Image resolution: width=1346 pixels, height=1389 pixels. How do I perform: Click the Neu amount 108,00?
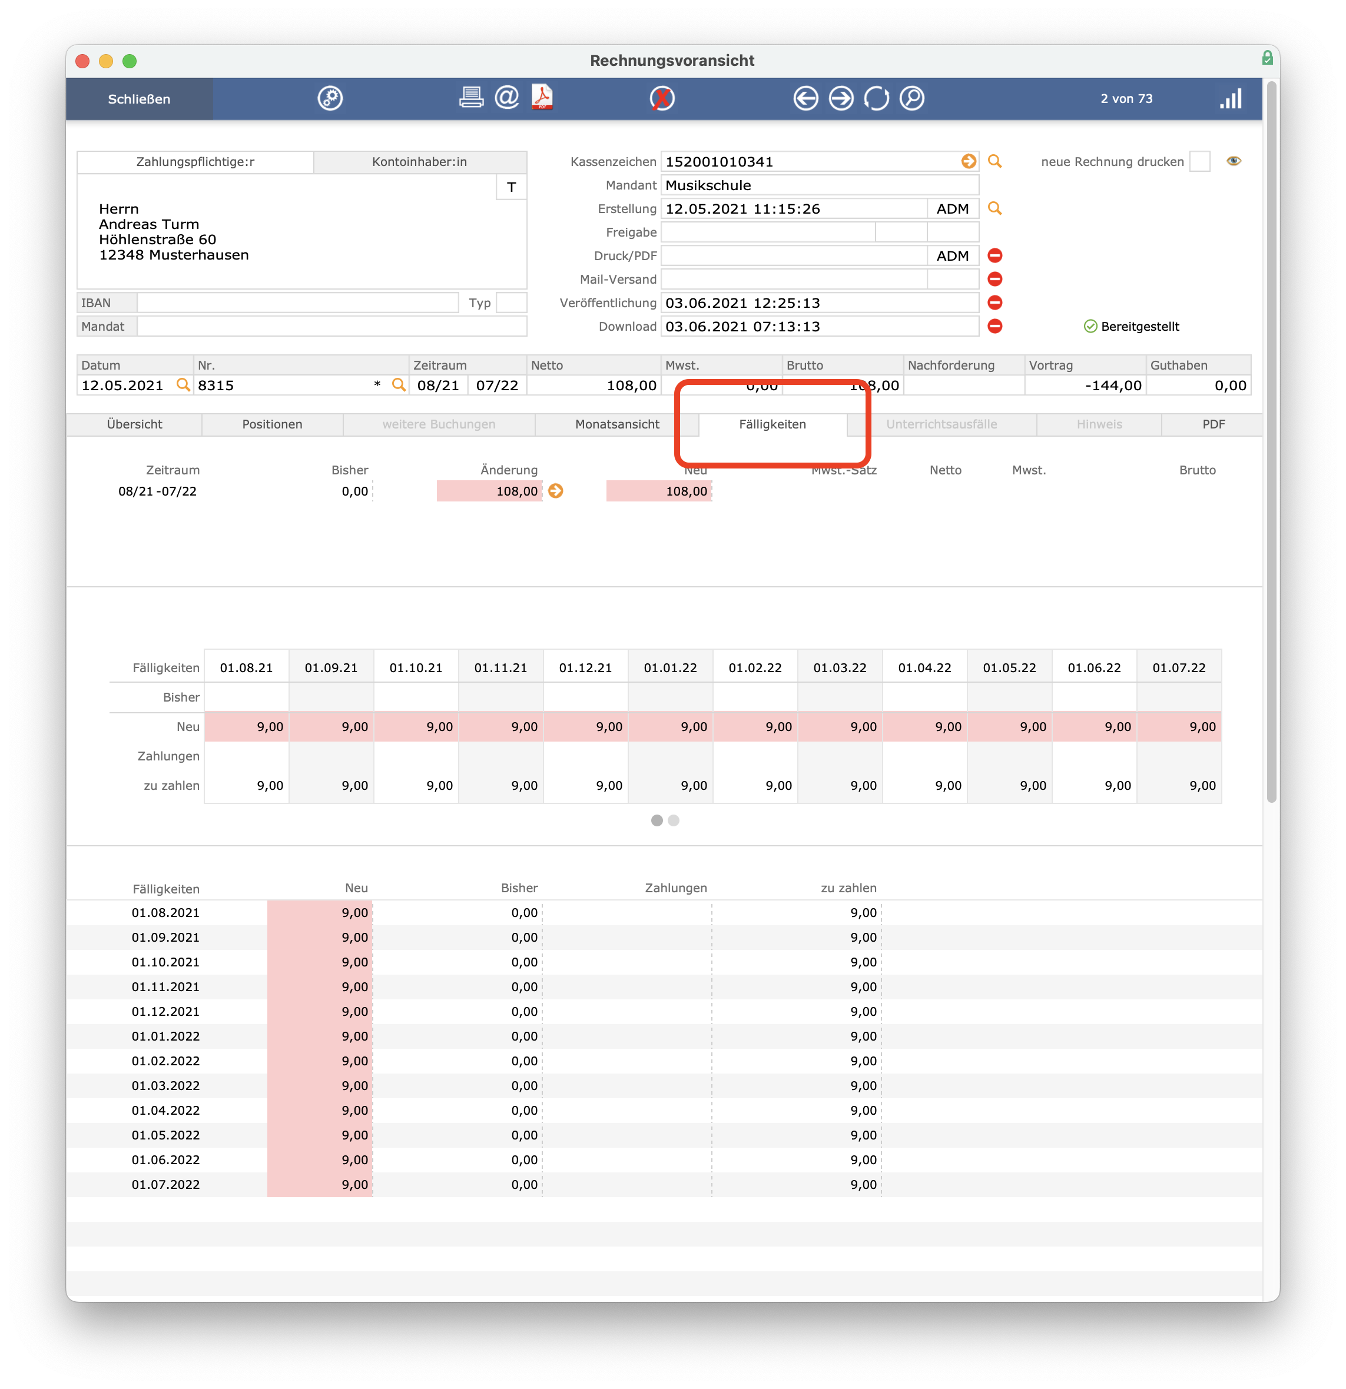(659, 491)
